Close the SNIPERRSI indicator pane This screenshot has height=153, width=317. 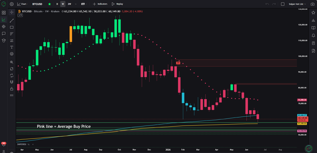coord(33,145)
